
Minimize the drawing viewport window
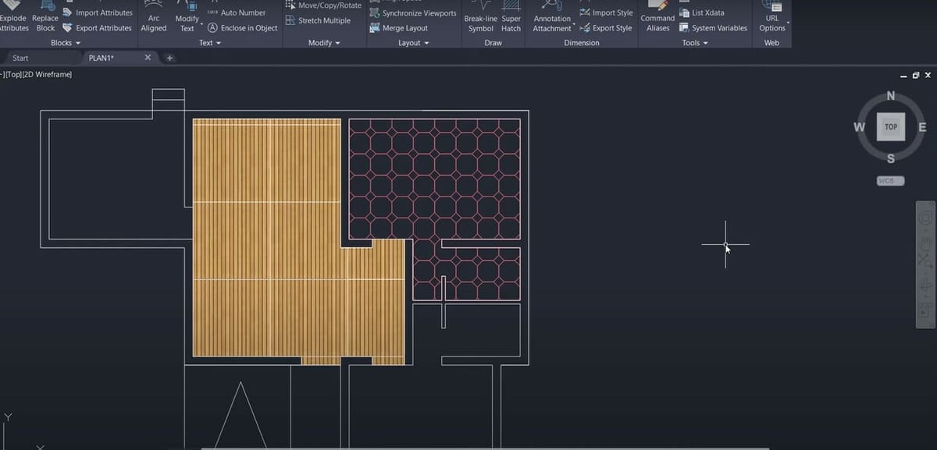point(903,75)
